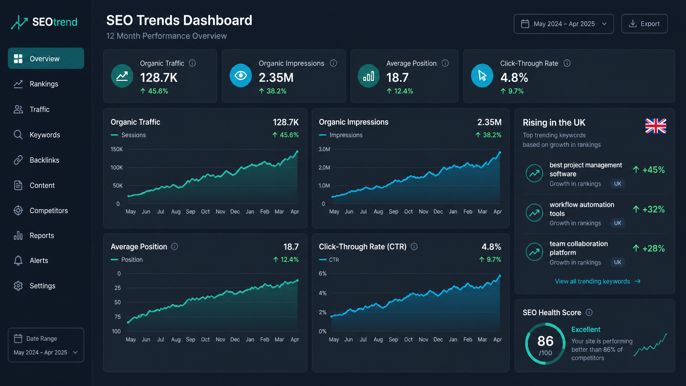Viewport: 686px width, 386px height.
Task: Open info icon on Average Position card
Action: (x=445, y=63)
